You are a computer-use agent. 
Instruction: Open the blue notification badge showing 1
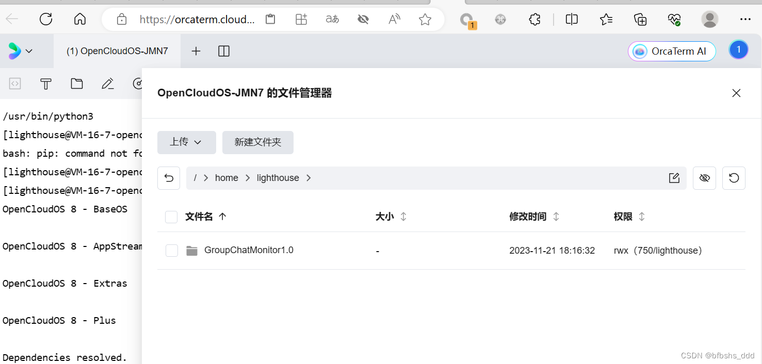(x=738, y=49)
